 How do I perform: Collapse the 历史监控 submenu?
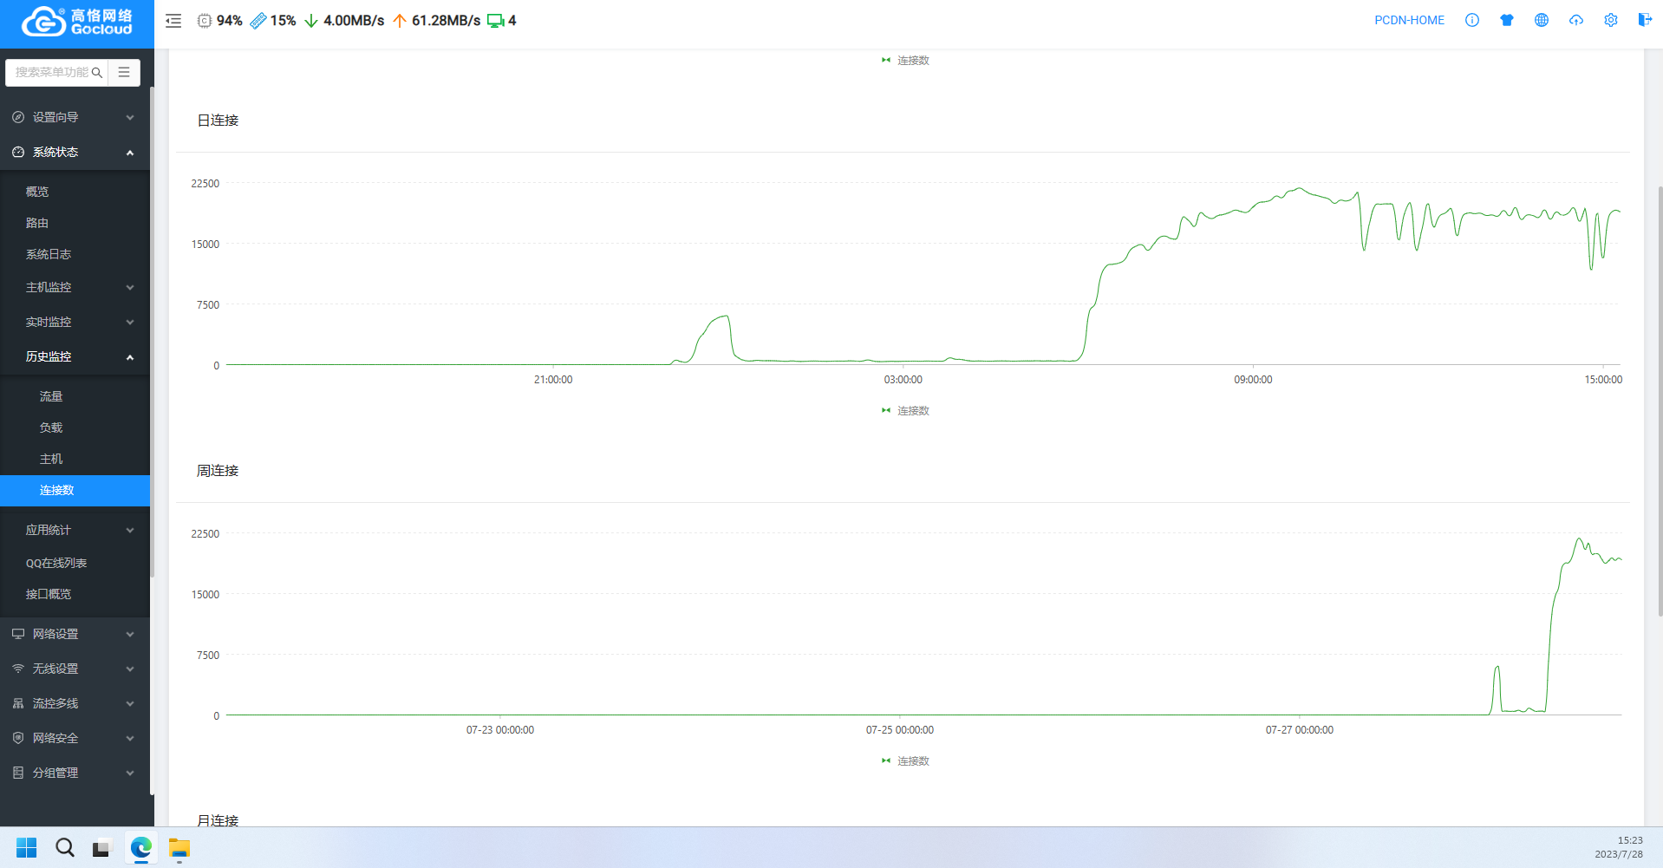point(75,356)
